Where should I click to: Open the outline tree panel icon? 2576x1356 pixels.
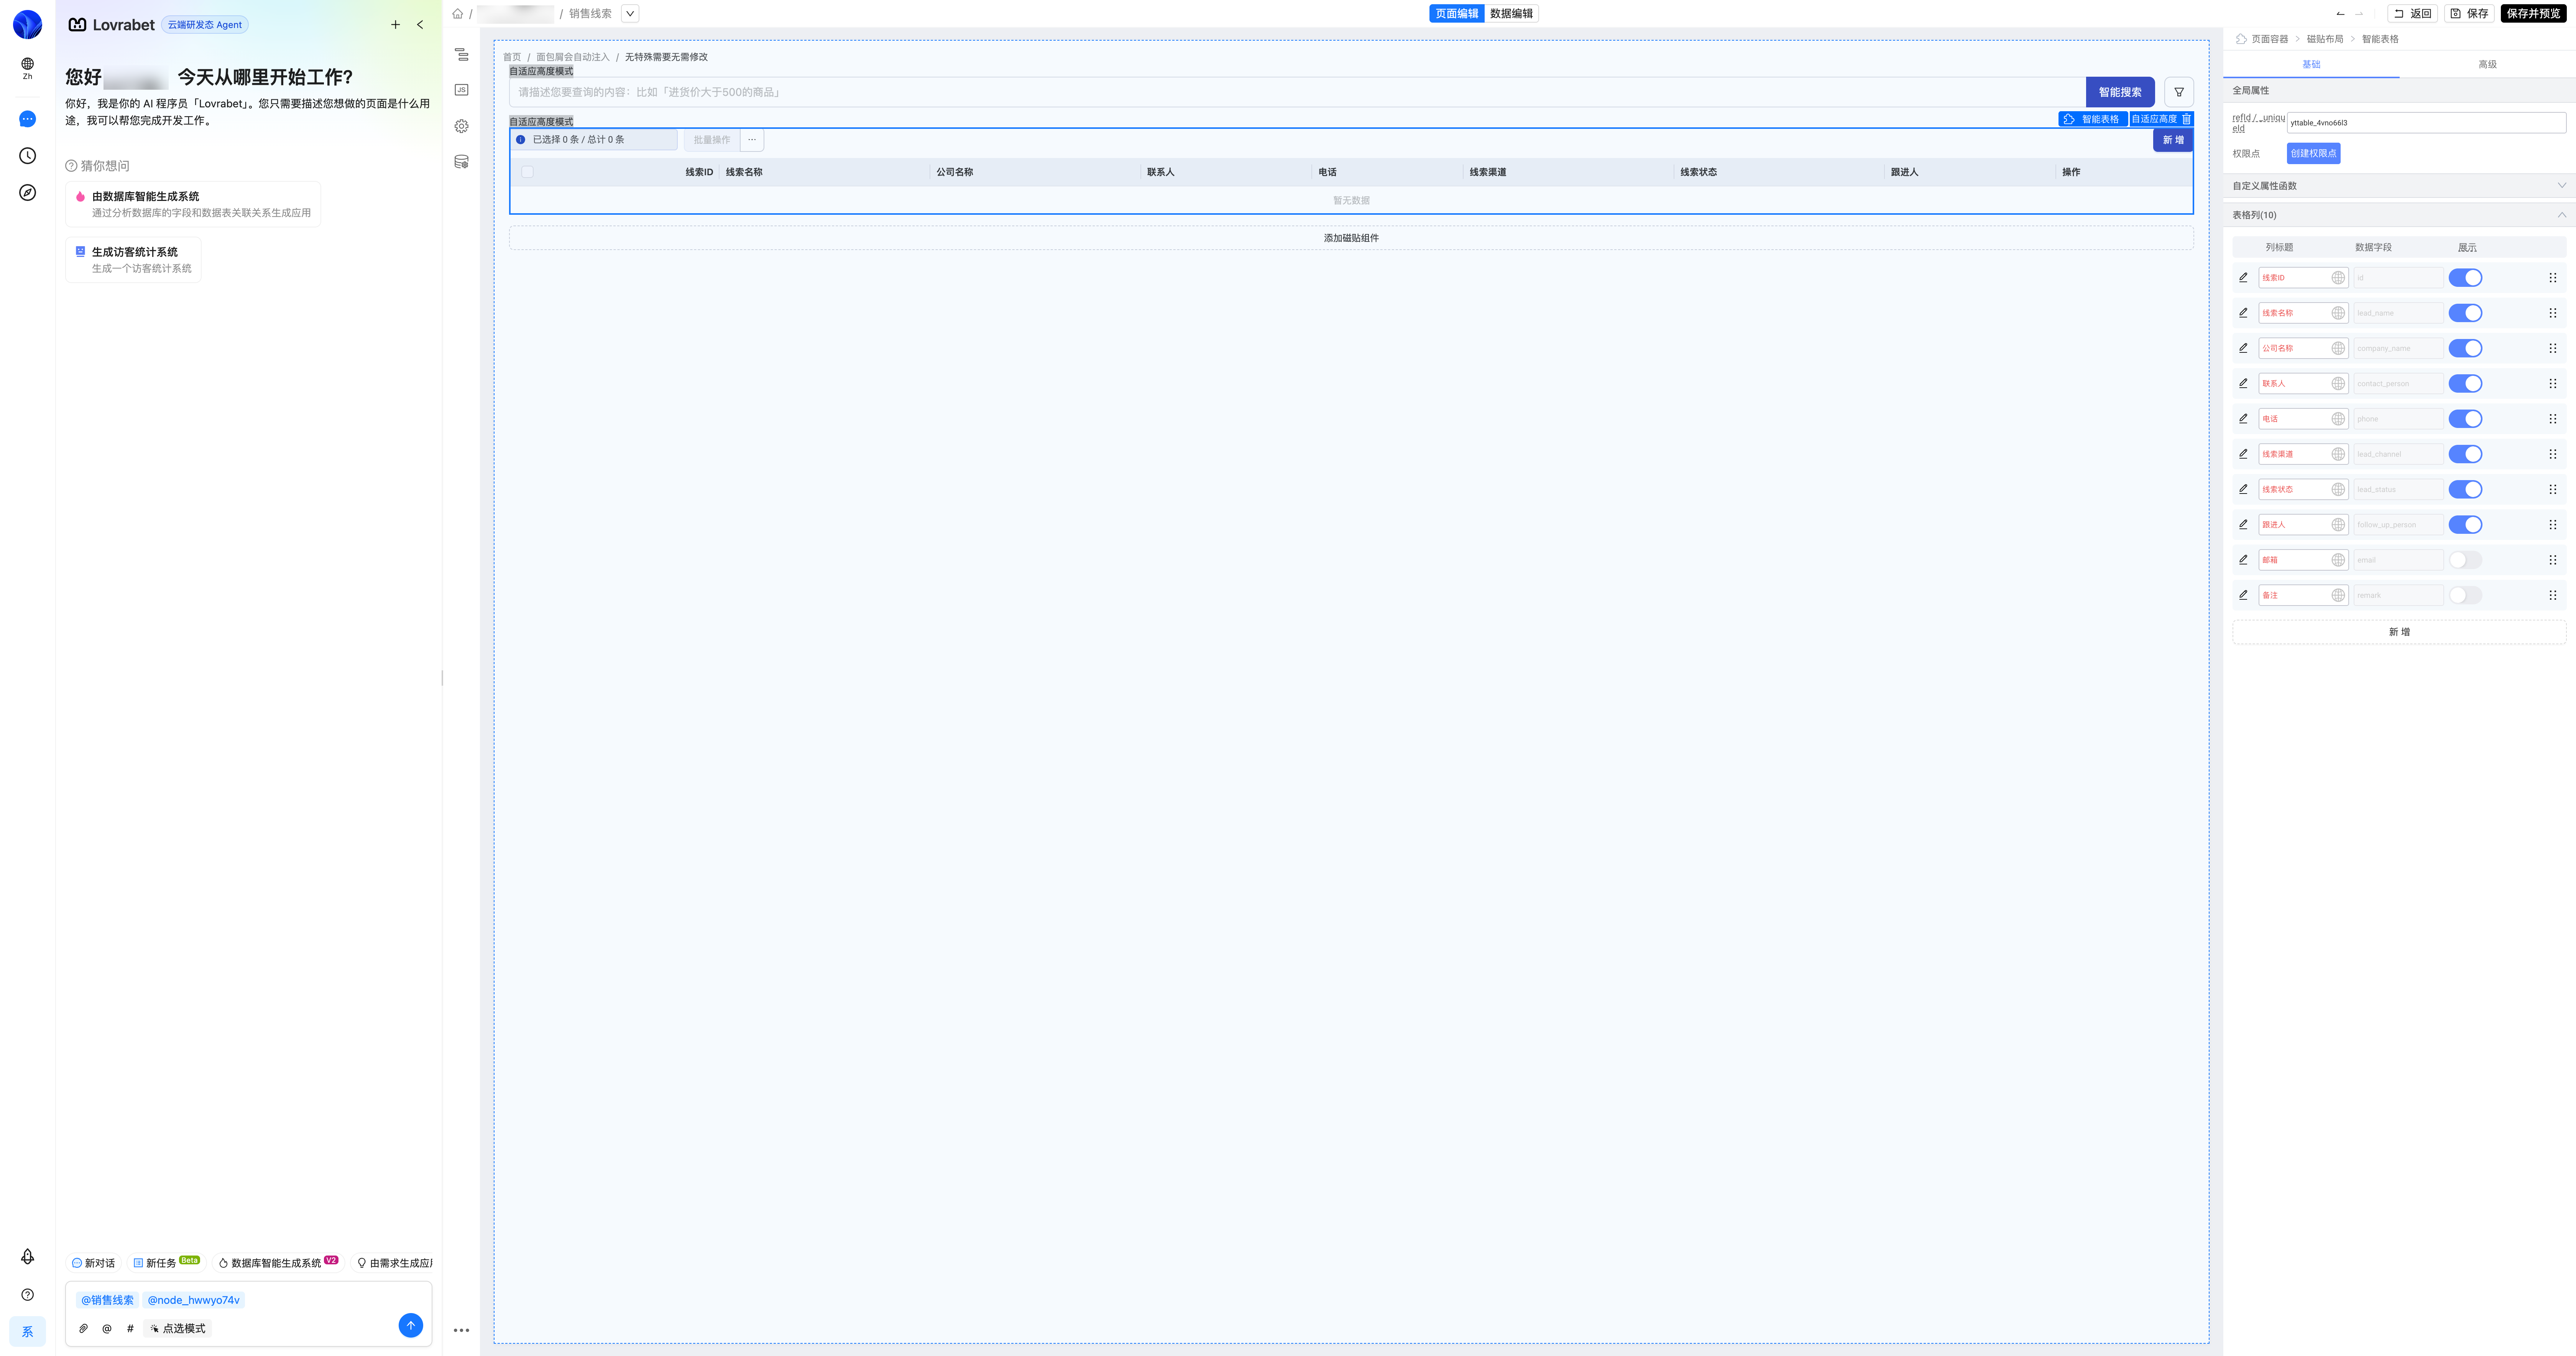coord(461,54)
